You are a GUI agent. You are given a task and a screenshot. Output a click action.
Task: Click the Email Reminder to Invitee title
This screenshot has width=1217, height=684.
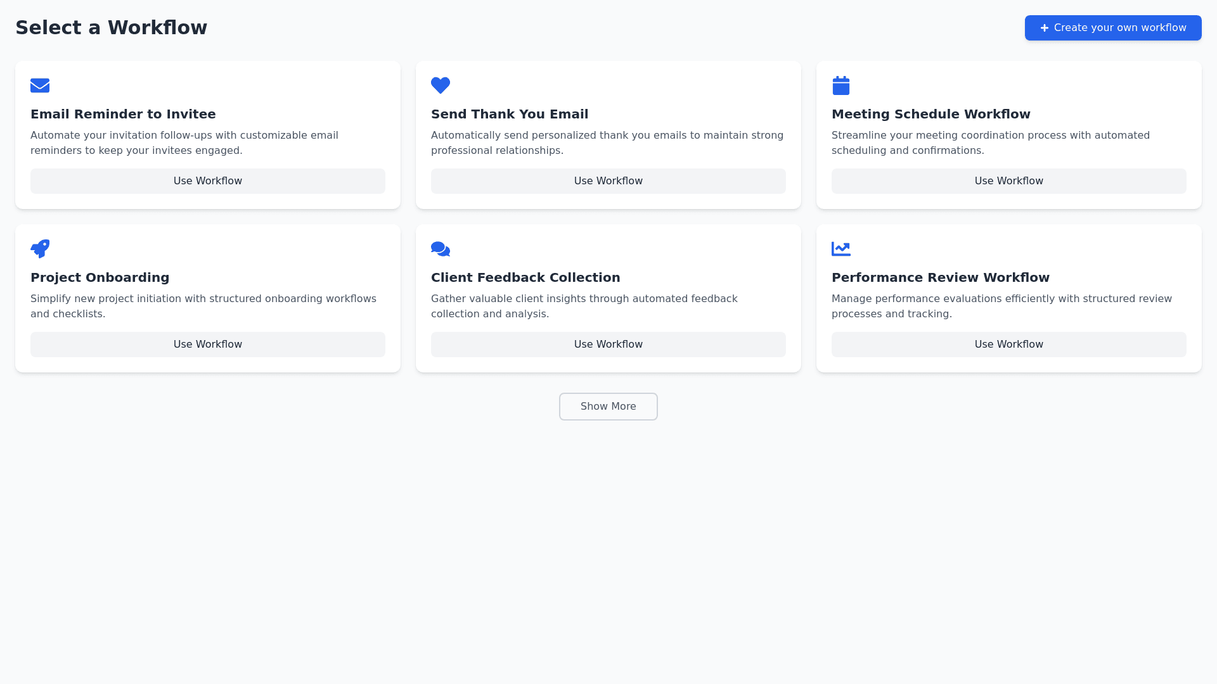(x=123, y=114)
